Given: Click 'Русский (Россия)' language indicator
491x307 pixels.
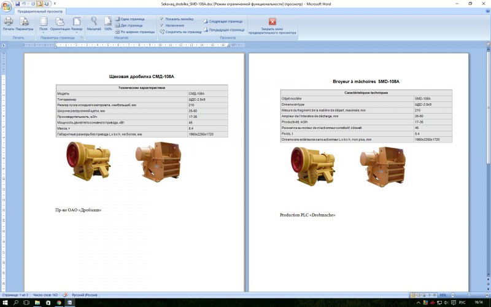Looking at the screenshot, I should click(85, 295).
